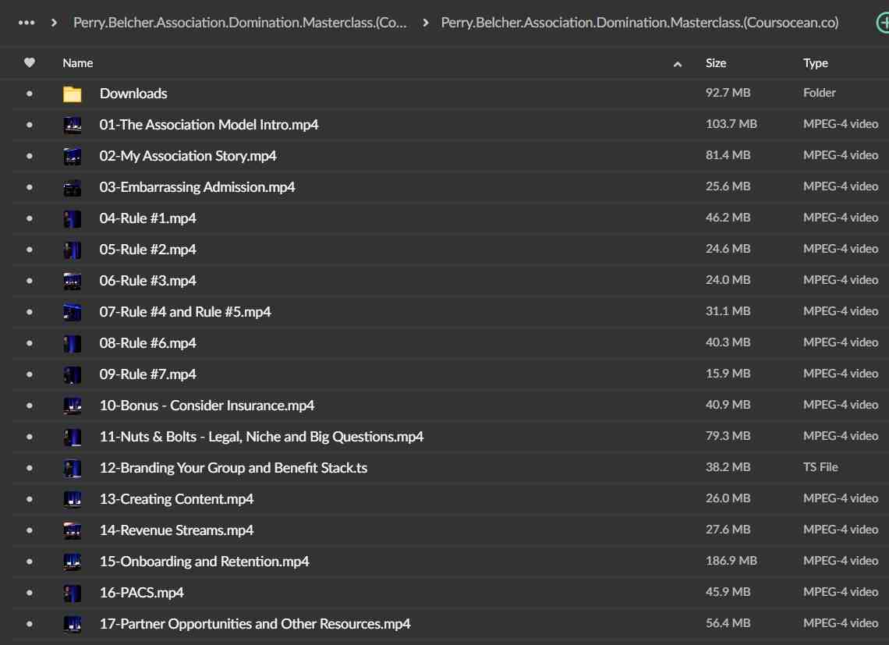
Task: Toggle favorite dot for 15-Onboarding and Retention.mp4
Action: point(30,562)
